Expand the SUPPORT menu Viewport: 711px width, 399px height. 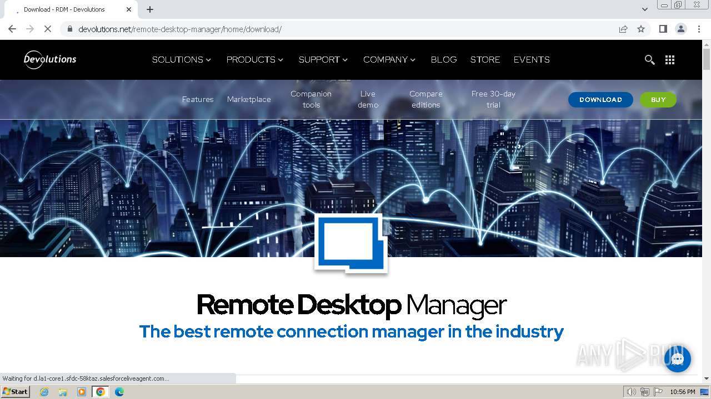coord(323,59)
